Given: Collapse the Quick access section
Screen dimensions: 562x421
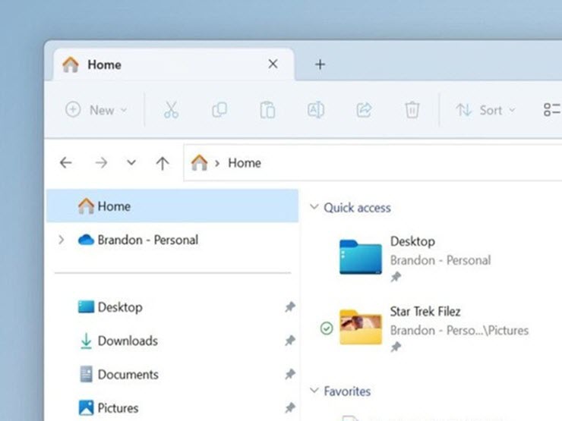Looking at the screenshot, I should tap(314, 208).
